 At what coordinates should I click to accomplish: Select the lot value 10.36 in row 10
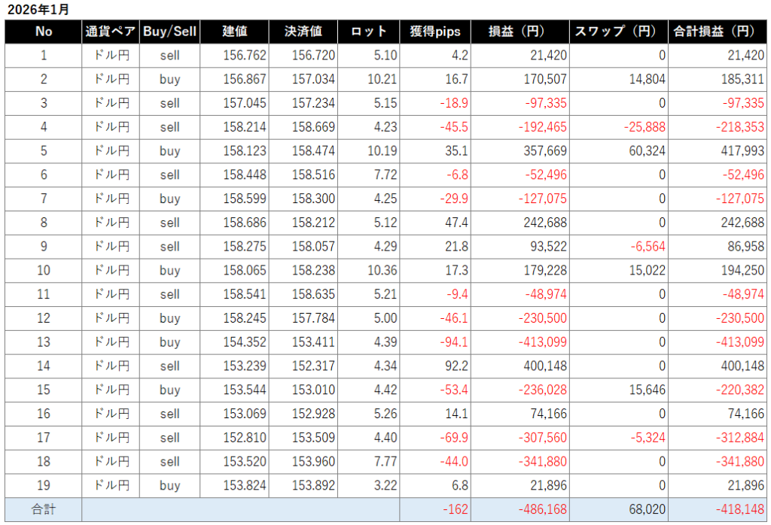click(383, 271)
